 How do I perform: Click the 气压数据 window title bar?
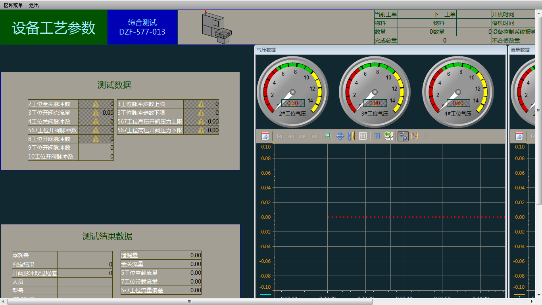coord(381,50)
